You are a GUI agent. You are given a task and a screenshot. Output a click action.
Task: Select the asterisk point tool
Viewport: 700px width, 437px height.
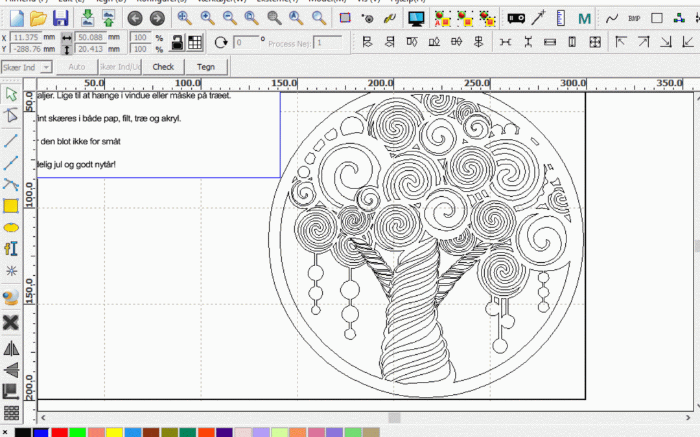(11, 271)
